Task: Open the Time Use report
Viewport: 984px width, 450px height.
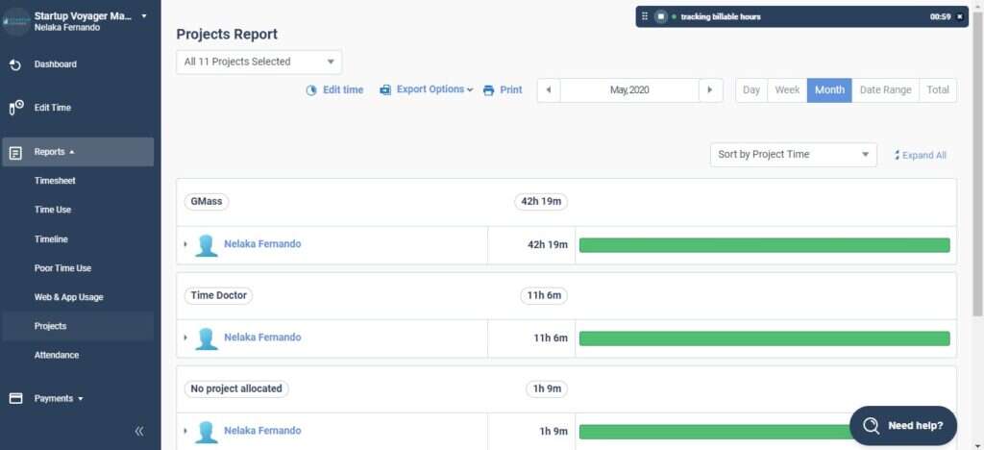Action: [x=53, y=210]
